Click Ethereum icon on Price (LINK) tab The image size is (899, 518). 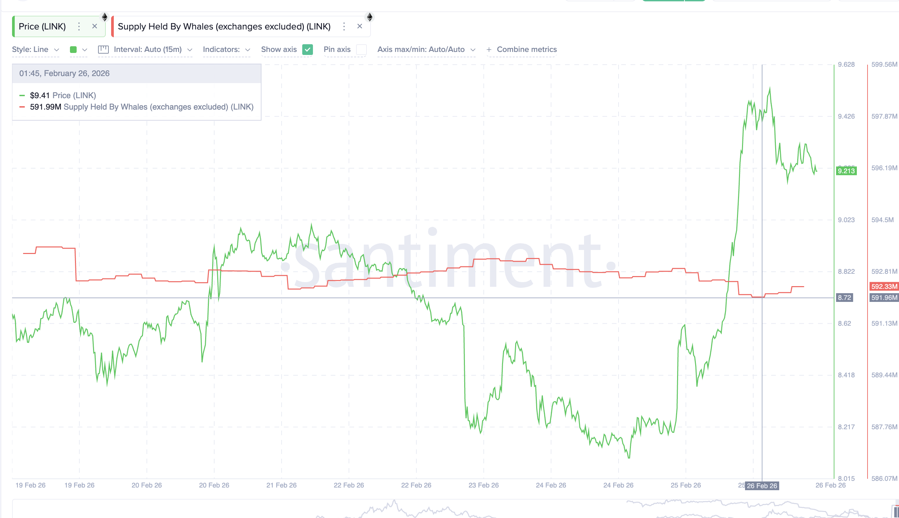tap(104, 17)
